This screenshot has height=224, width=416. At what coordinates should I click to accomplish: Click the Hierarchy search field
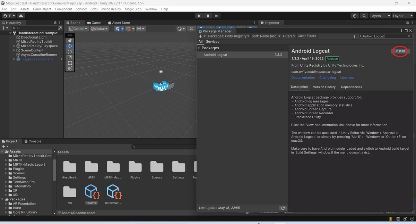point(35,28)
